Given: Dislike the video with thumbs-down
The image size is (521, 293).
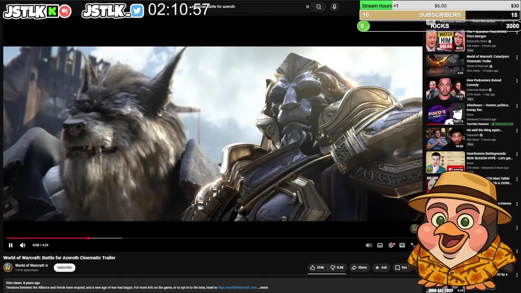Looking at the screenshot, I should click(x=337, y=267).
